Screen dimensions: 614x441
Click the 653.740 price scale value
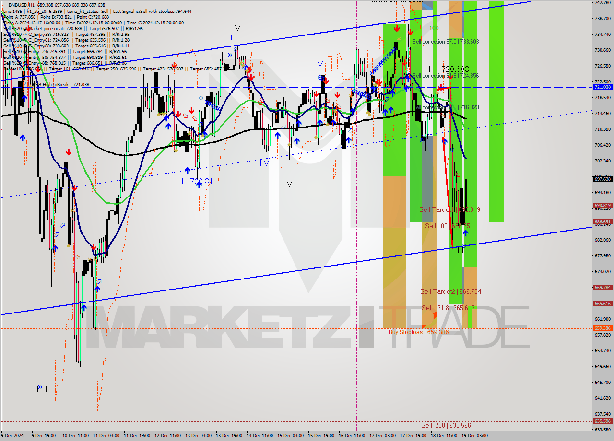[x=602, y=351]
